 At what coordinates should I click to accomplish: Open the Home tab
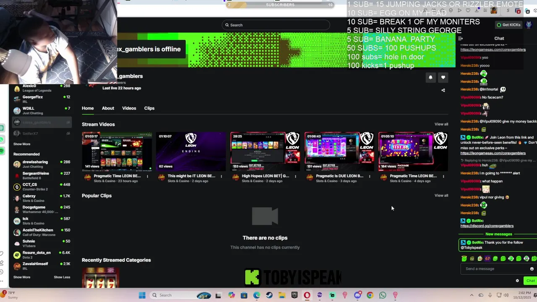point(88,108)
